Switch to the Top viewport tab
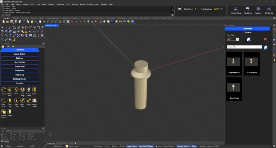 click(x=59, y=143)
